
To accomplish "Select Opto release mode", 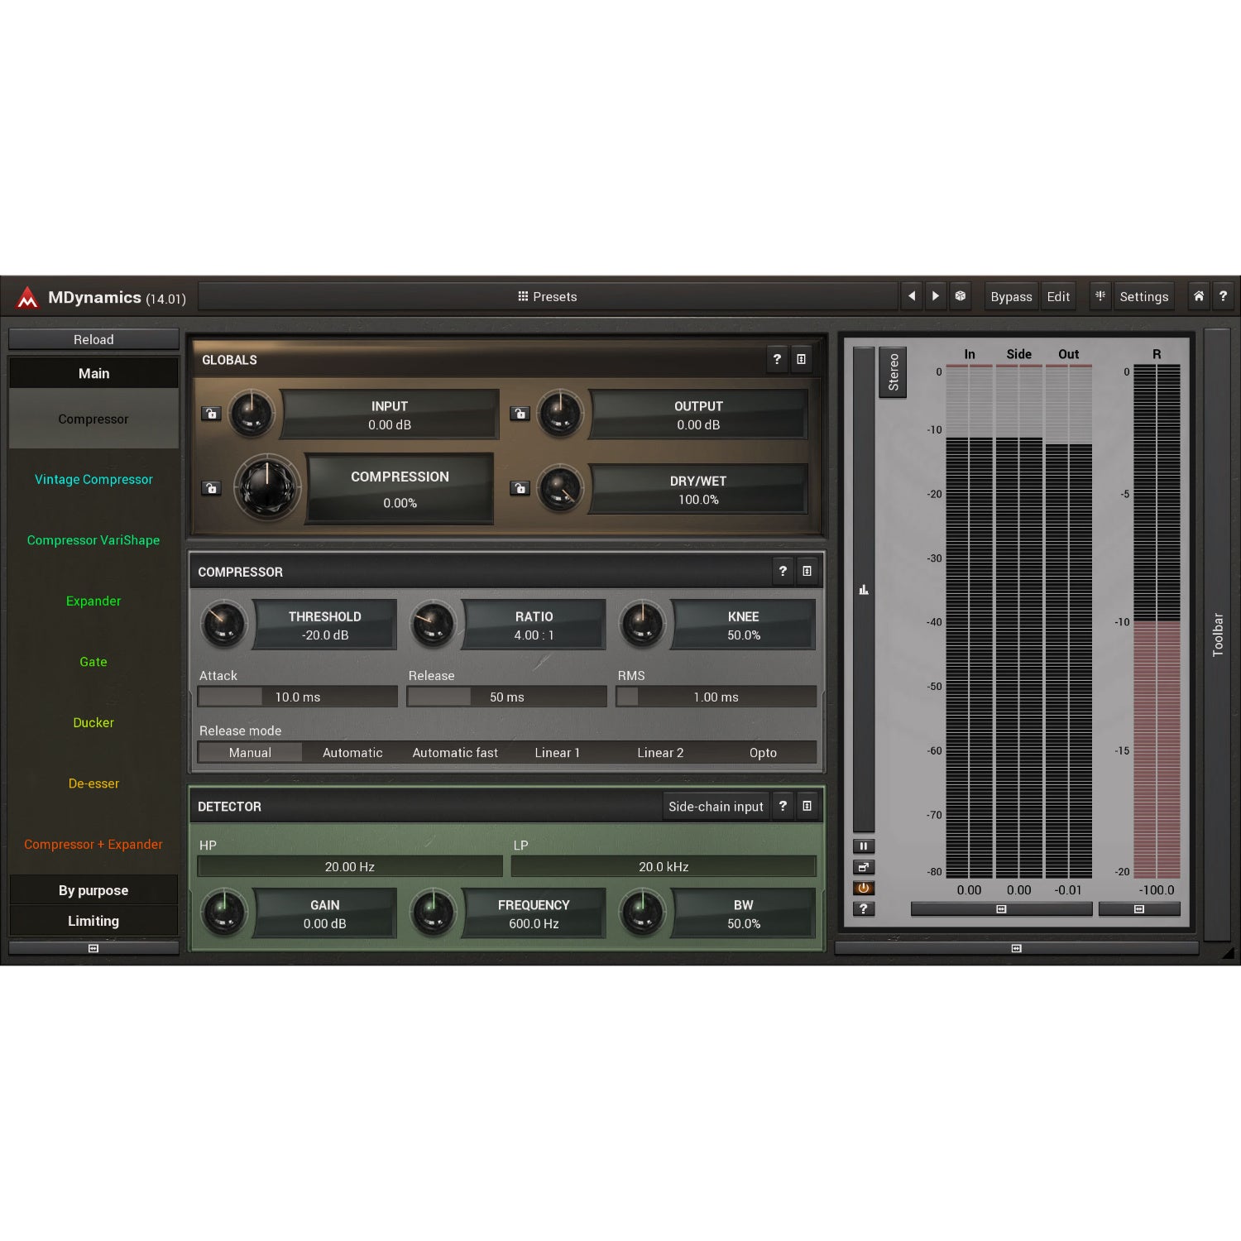I will coord(763,753).
